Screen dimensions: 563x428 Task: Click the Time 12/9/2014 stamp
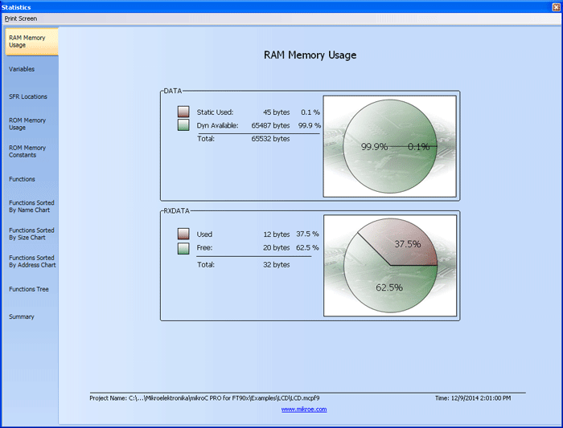(473, 398)
